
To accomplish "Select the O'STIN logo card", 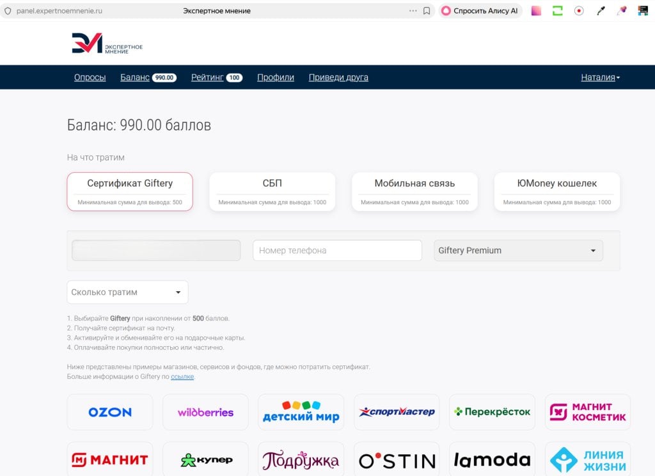I will click(x=397, y=459).
